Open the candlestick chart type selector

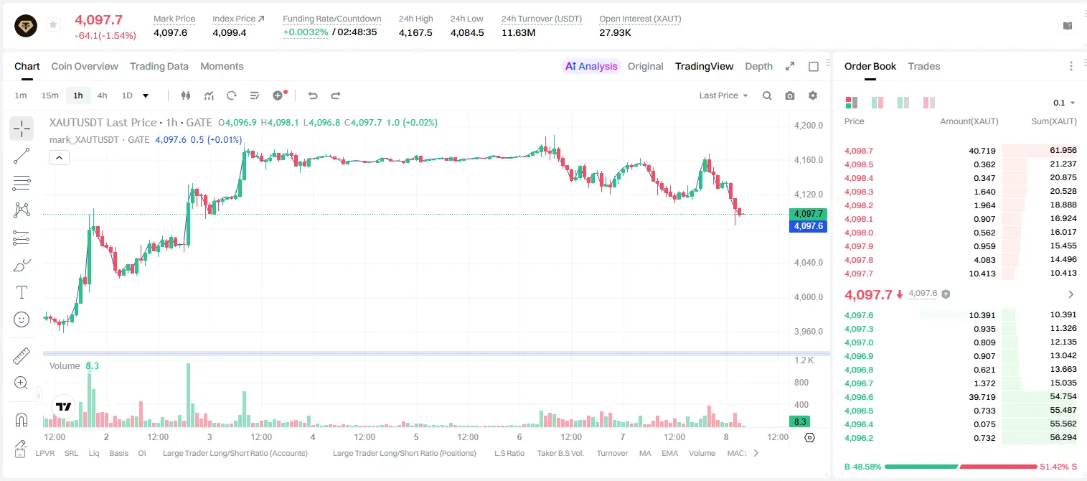point(186,95)
